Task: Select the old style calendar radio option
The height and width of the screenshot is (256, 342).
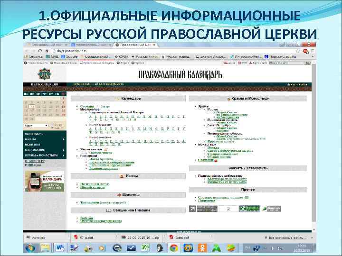Action: click(x=52, y=125)
